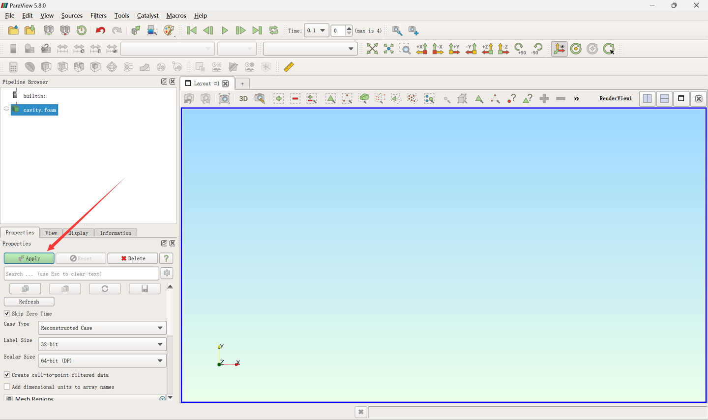Image resolution: width=708 pixels, height=420 pixels.
Task: Toggle the Skip Zero Time checkbox
Action: 7,313
